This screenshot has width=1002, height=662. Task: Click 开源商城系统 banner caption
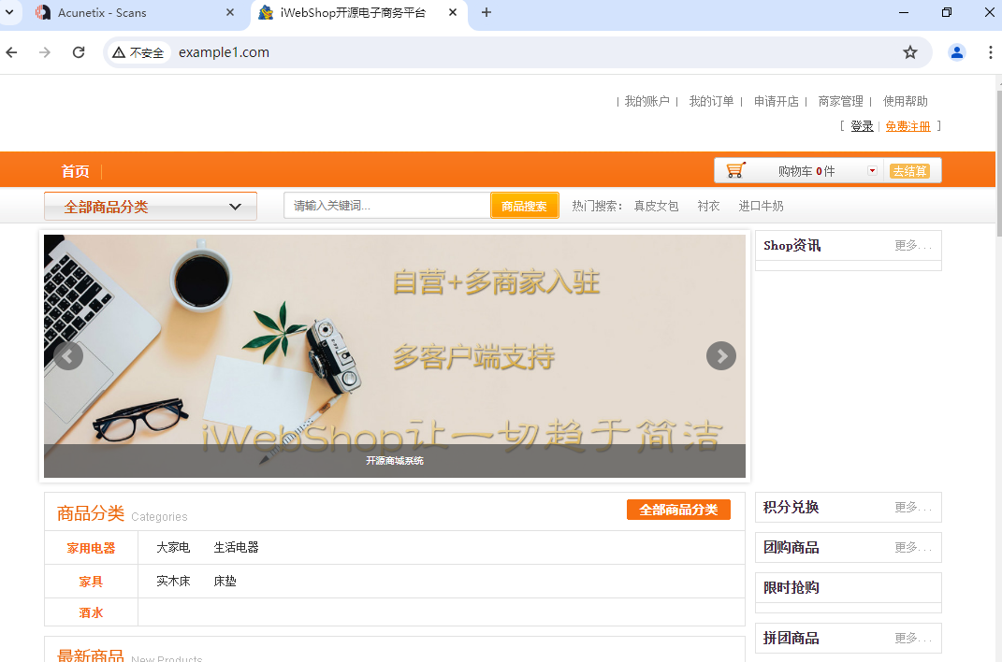pos(394,461)
